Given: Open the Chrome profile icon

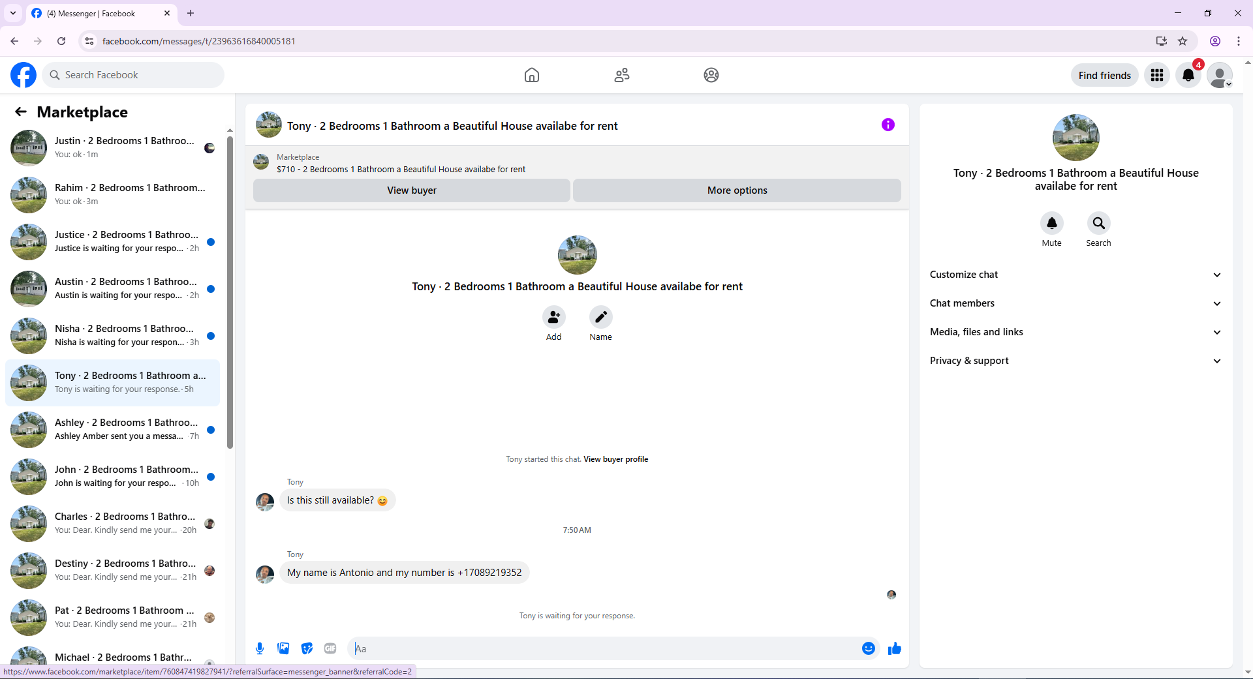Looking at the screenshot, I should point(1215,41).
